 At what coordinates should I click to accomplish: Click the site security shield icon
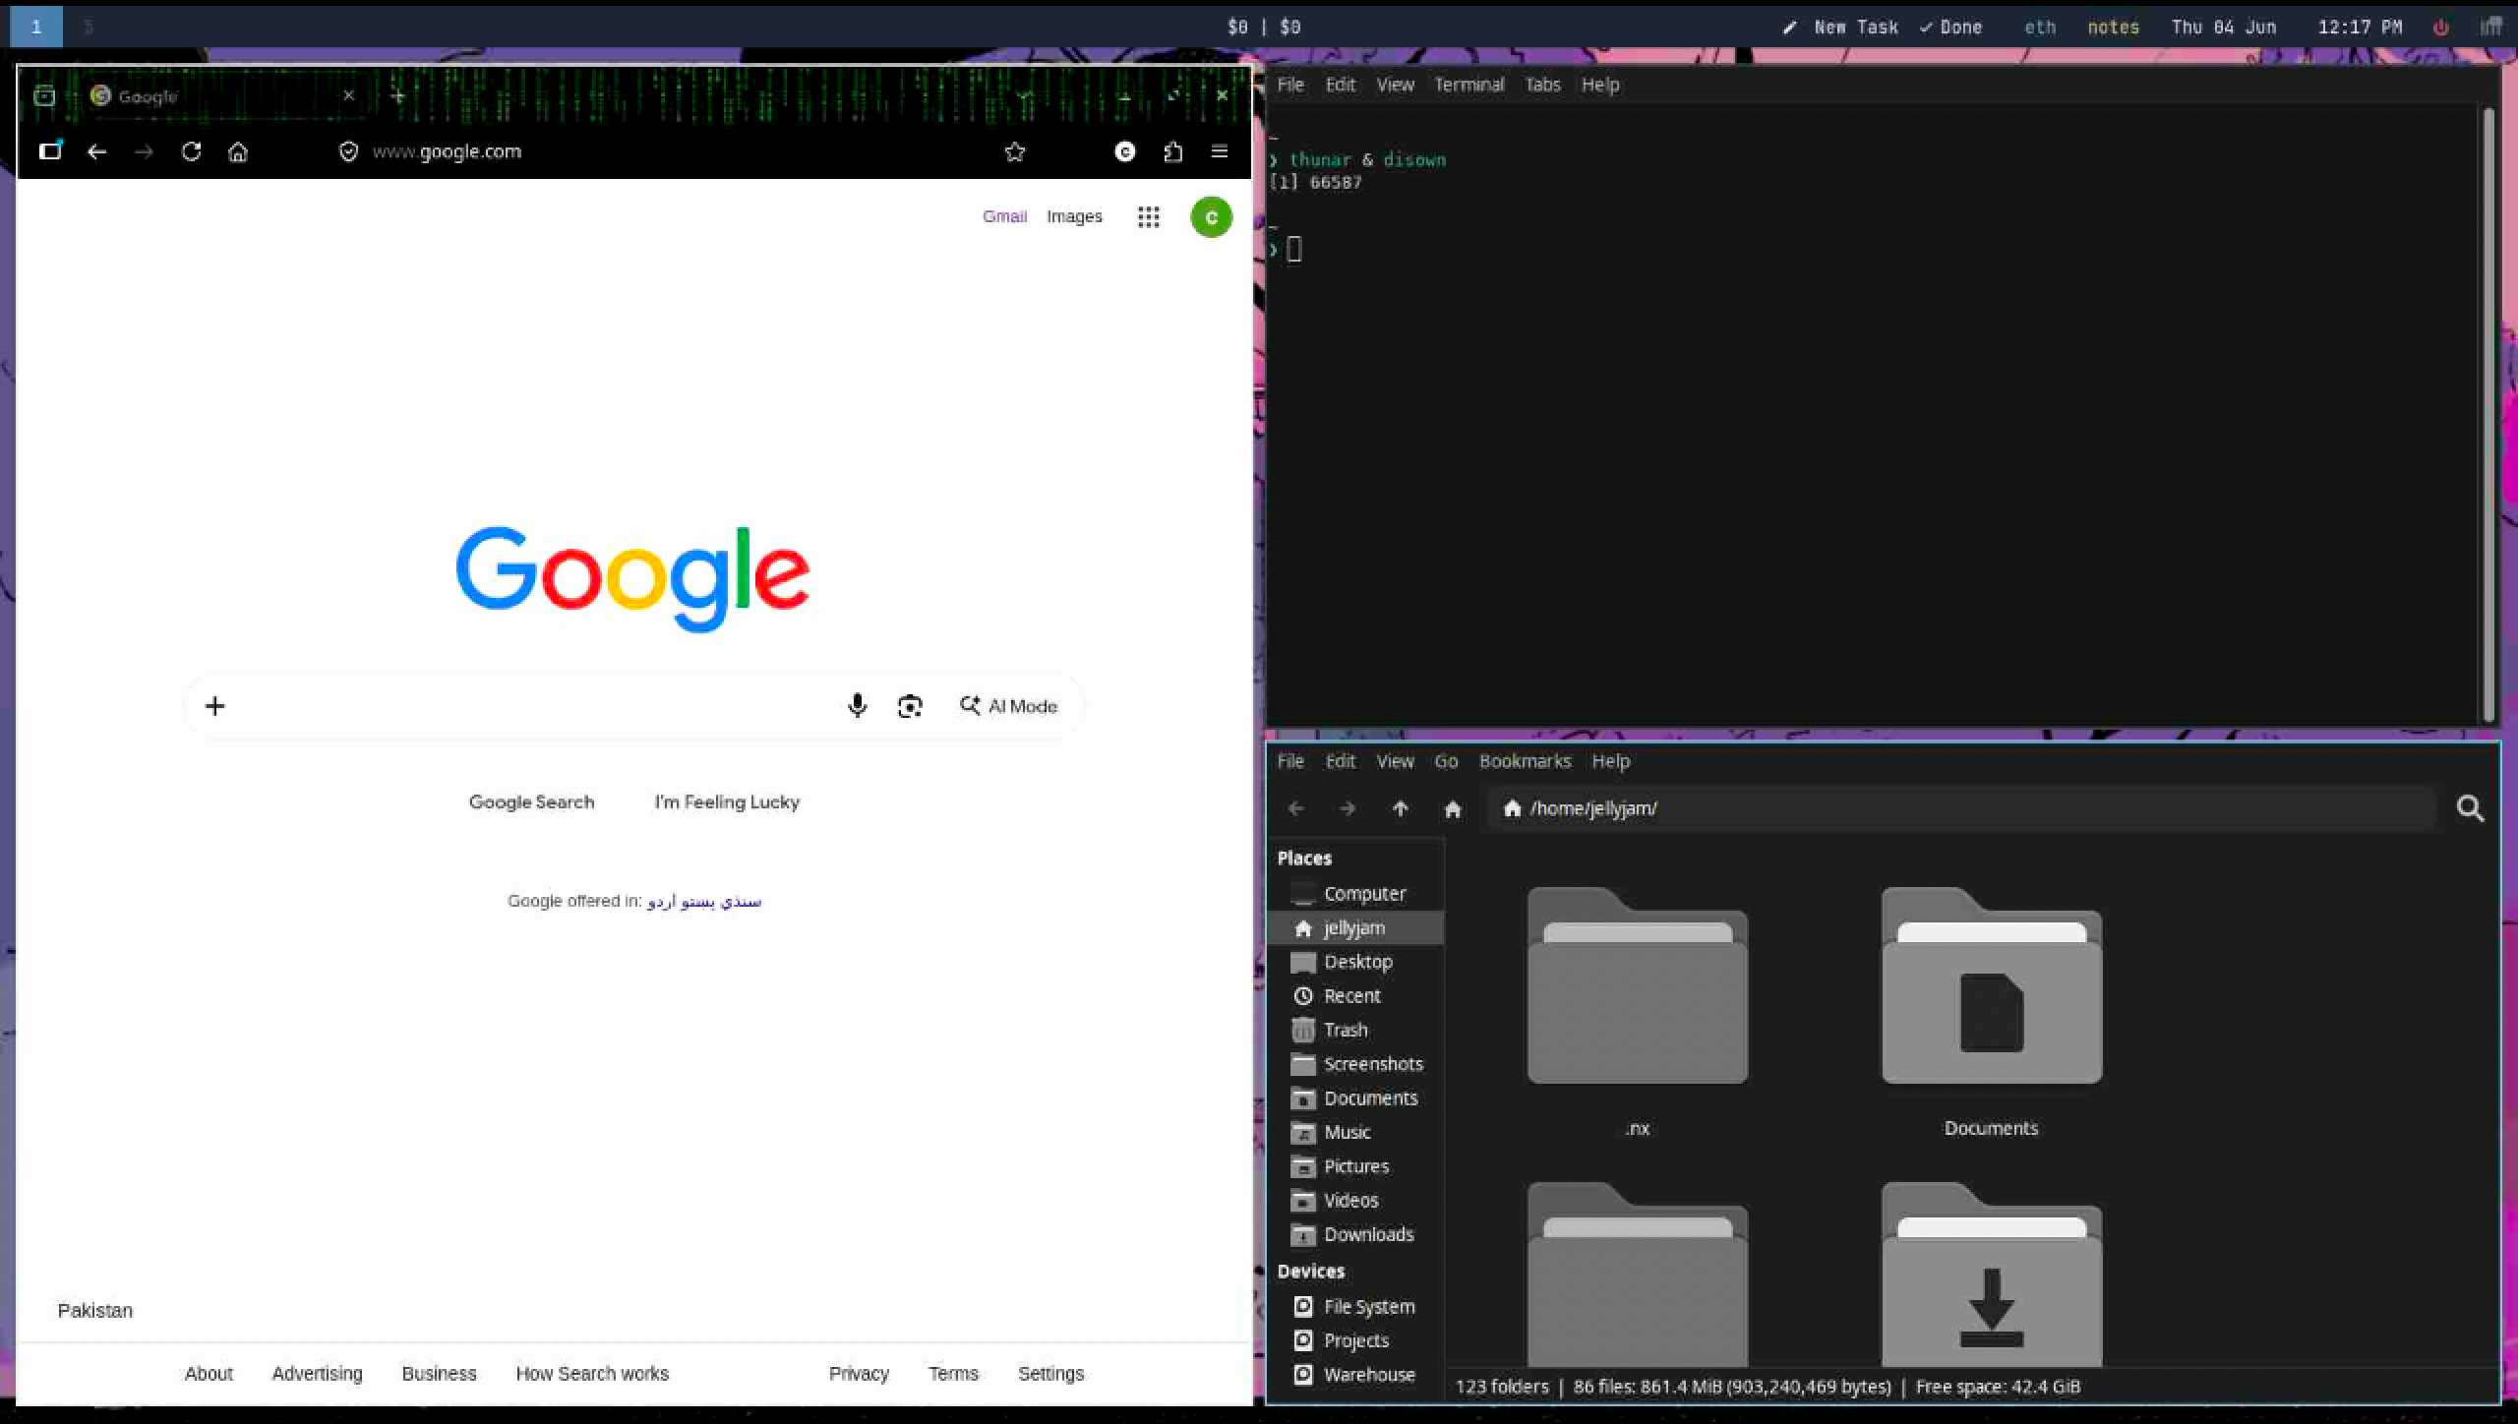coord(348,151)
